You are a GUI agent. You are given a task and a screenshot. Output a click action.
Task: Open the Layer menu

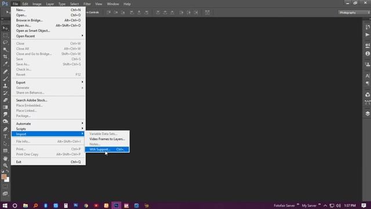point(50,4)
